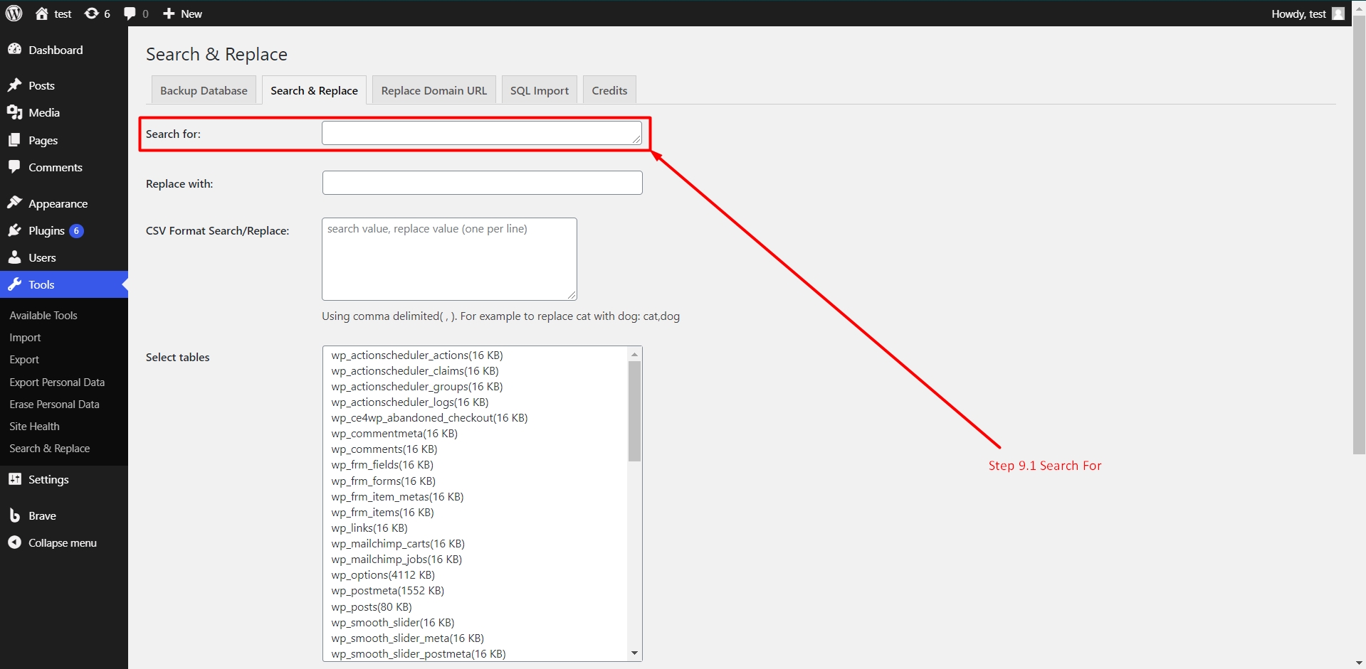The width and height of the screenshot is (1366, 669).
Task: Open Available Tools submenu link
Action: click(x=43, y=315)
